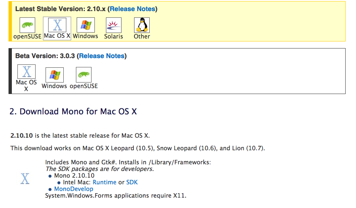Screen dimensions: 356x208
Task: Download the Intel Mac Runtime package
Action: [x=104, y=182]
